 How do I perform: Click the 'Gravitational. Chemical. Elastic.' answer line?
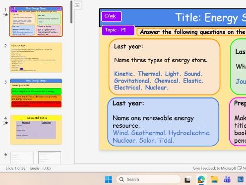click(159, 81)
